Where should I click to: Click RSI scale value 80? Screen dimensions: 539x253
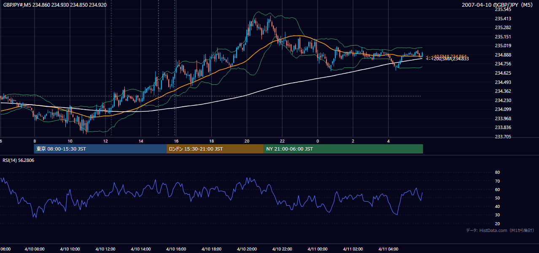497,172
